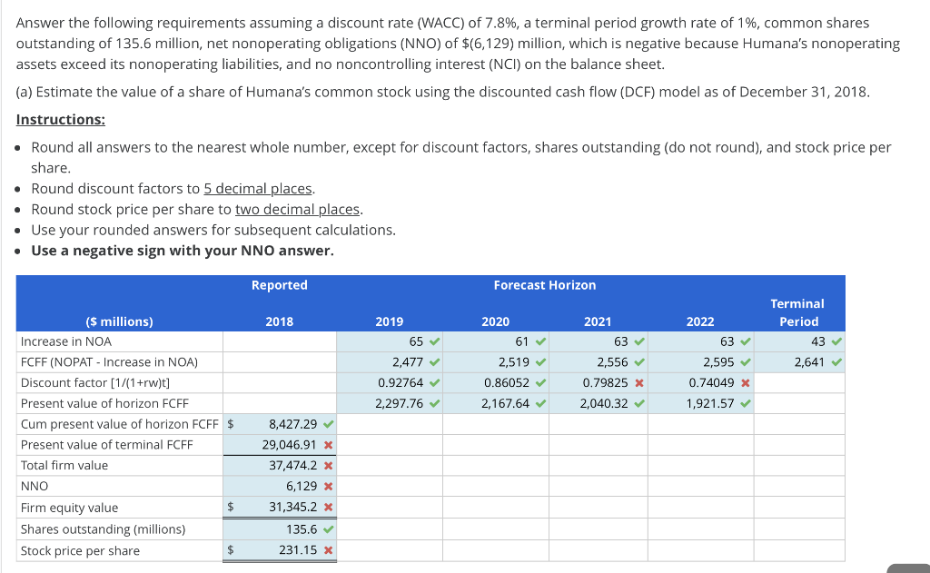930x573 pixels.
Task: Click the checkmark next to 1,921.57 present value
Action: click(746, 402)
